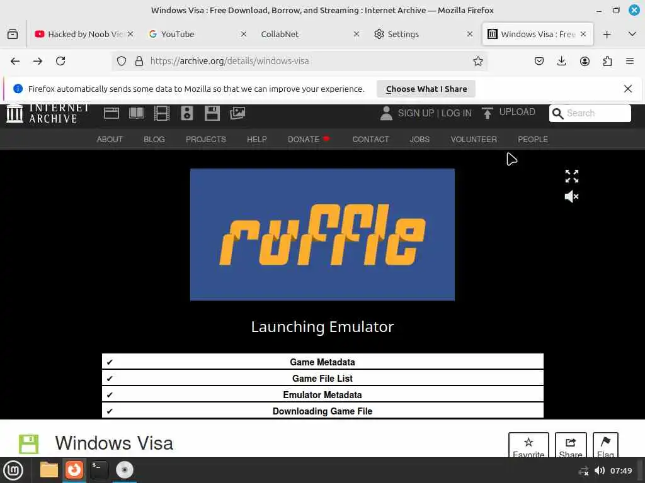Go back to previous page
Image resolution: width=645 pixels, height=483 pixels.
15,61
